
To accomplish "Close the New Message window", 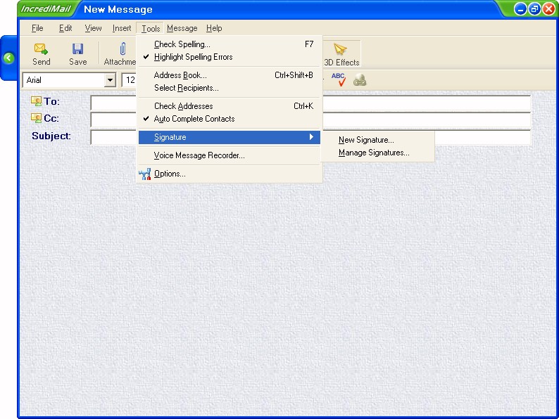I will click(x=549, y=9).
